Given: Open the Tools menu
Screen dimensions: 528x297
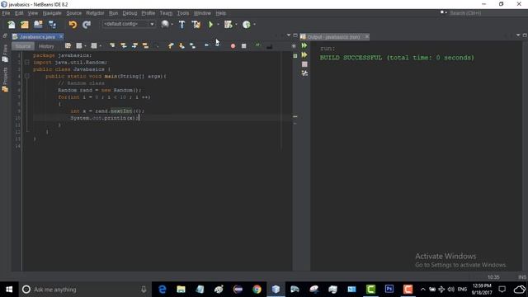Looking at the screenshot, I should point(183,13).
